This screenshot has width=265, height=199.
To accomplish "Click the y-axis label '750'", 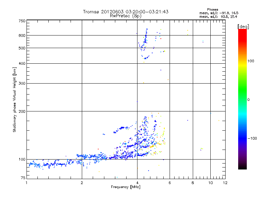I will pyautogui.click(x=22, y=21).
